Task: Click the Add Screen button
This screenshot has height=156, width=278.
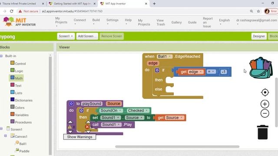Action: coord(87,36)
